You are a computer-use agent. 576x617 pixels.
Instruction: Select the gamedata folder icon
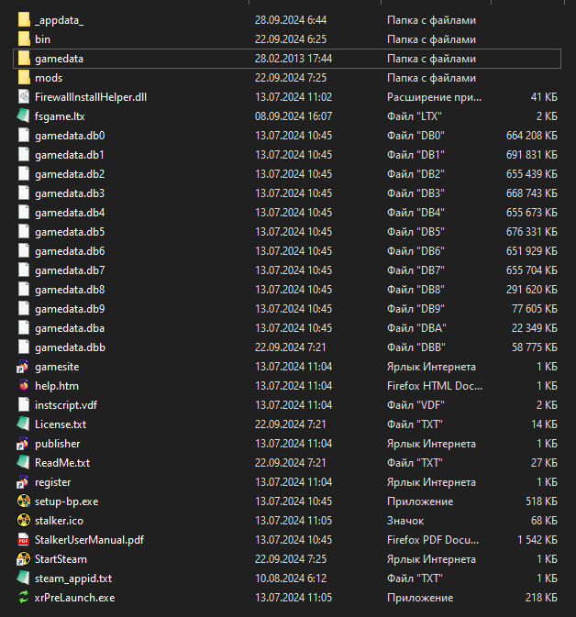pyautogui.click(x=24, y=59)
